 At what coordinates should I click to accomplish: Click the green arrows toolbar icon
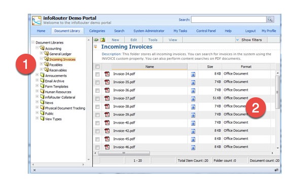[x=96, y=40]
